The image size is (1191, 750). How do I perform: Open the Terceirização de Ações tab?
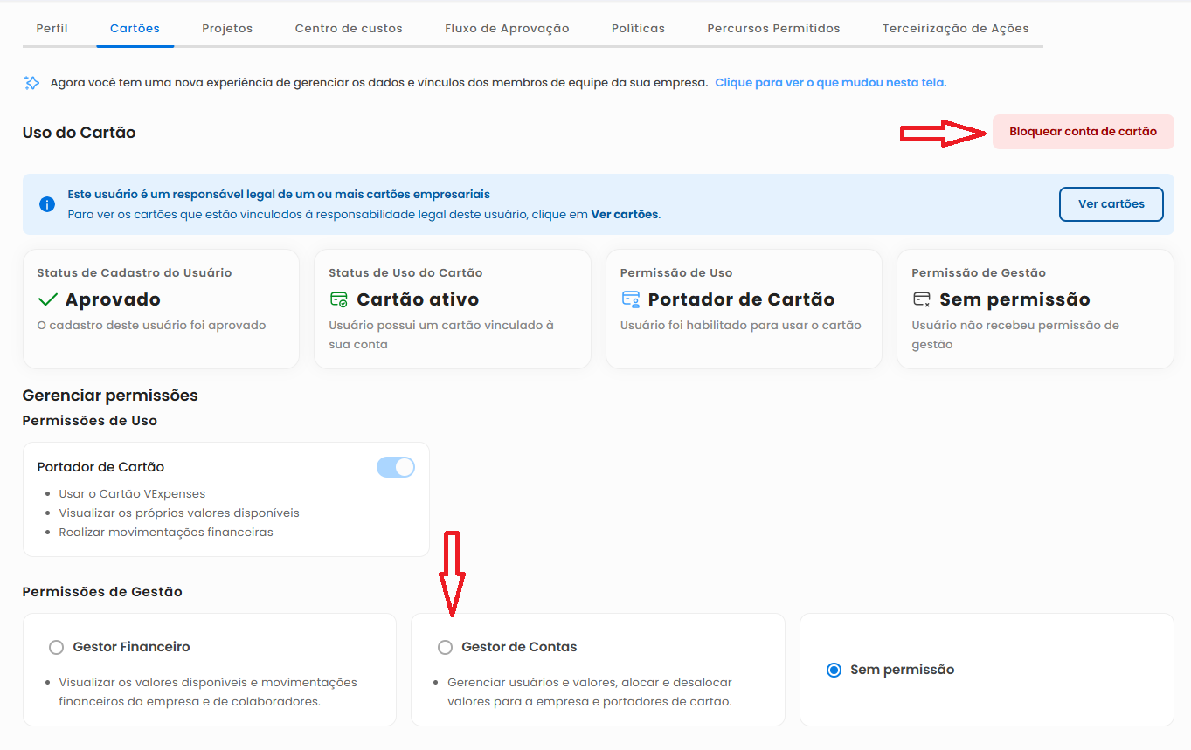pyautogui.click(x=955, y=29)
